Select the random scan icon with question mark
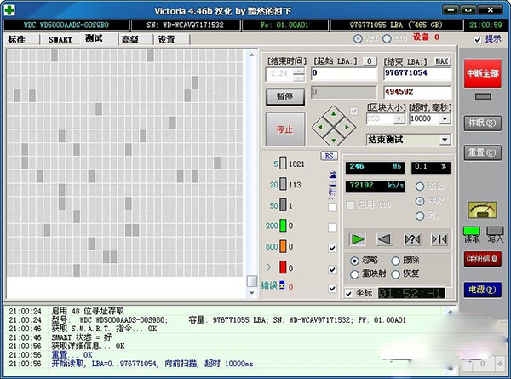Image resolution: width=511 pixels, height=379 pixels. (411, 239)
